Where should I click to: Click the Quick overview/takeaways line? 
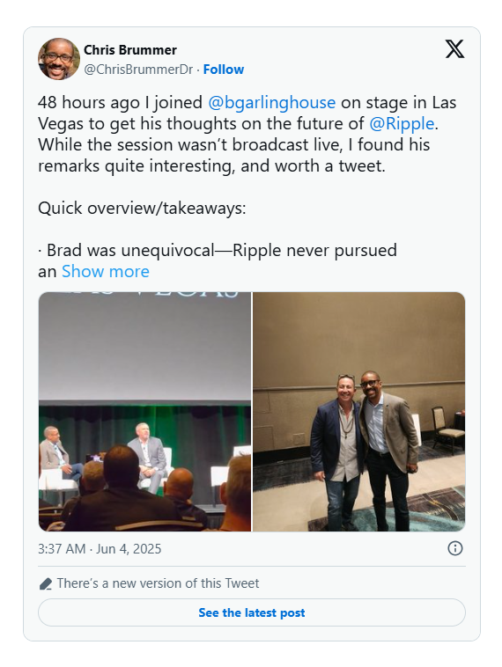142,209
